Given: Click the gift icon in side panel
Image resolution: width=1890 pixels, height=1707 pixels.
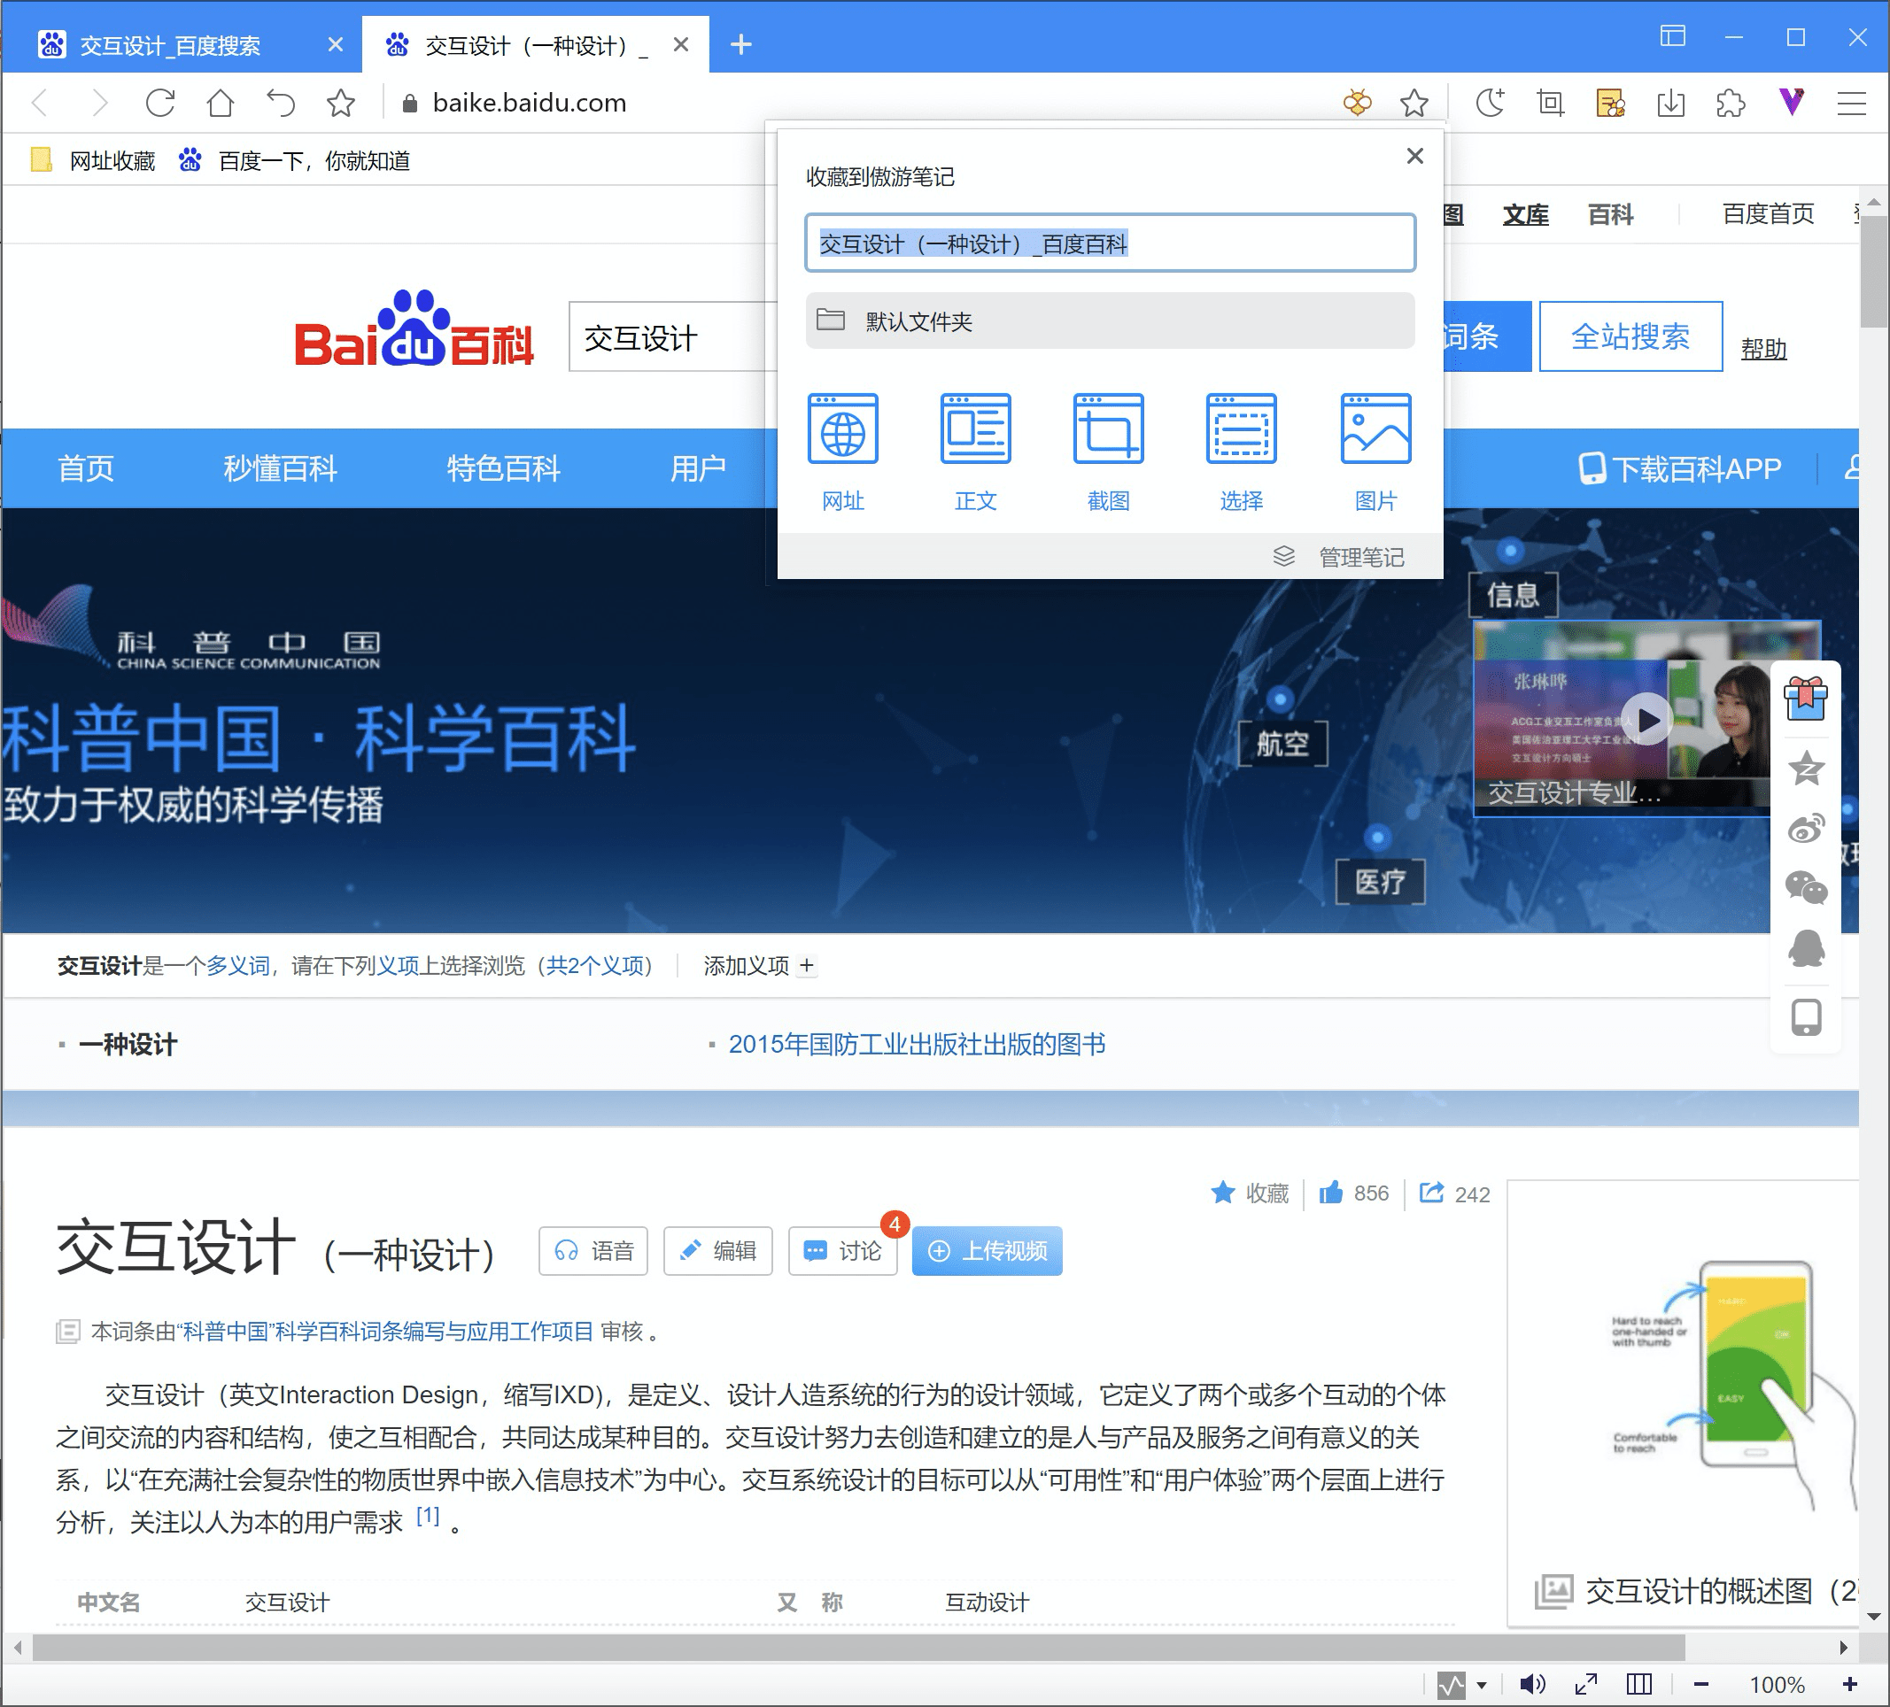Looking at the screenshot, I should pyautogui.click(x=1806, y=699).
